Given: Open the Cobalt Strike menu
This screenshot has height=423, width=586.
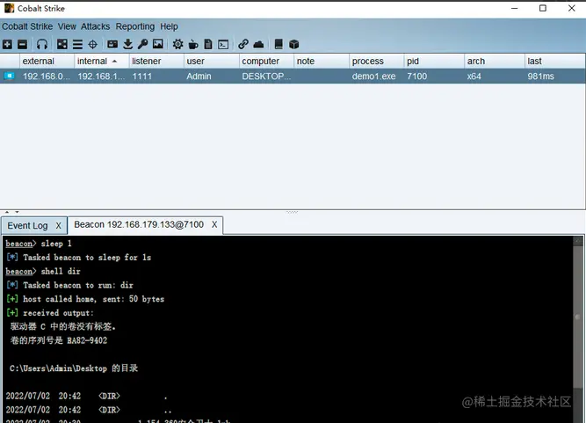Looking at the screenshot, I should pos(27,26).
